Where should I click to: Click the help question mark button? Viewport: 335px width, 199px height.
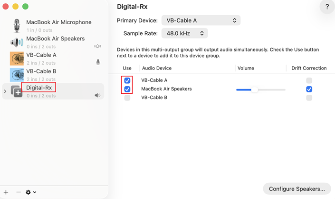click(327, 7)
